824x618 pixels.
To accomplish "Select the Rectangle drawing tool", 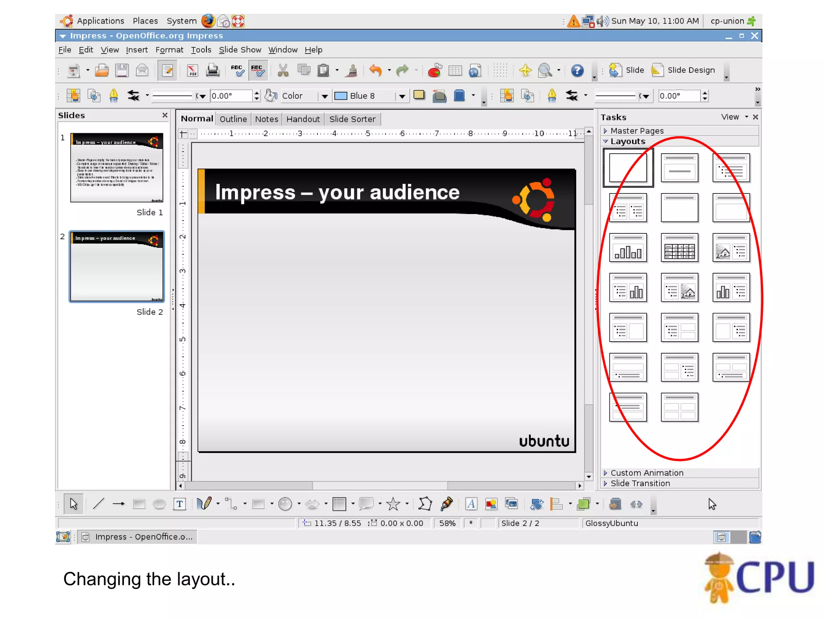I will [x=139, y=504].
